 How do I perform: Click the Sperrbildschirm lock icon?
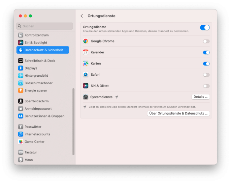[20, 101]
